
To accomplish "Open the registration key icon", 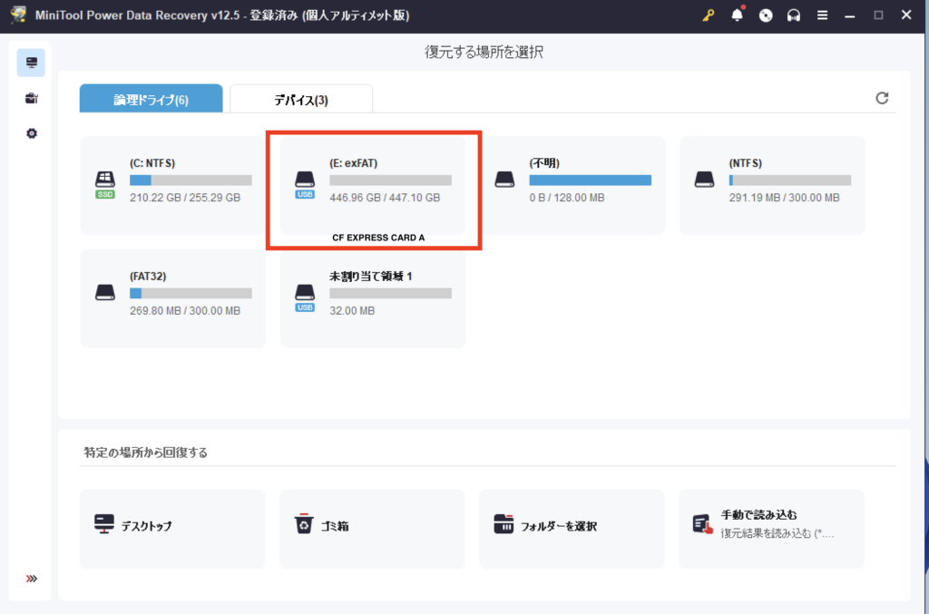I will [x=708, y=15].
